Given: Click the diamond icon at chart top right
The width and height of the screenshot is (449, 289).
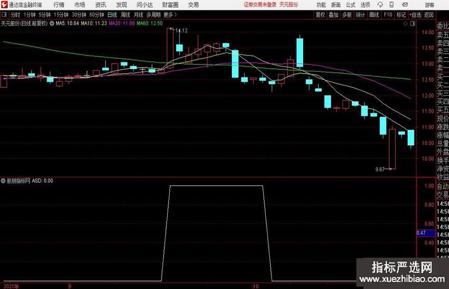Looking at the screenshot, I should point(405,24).
